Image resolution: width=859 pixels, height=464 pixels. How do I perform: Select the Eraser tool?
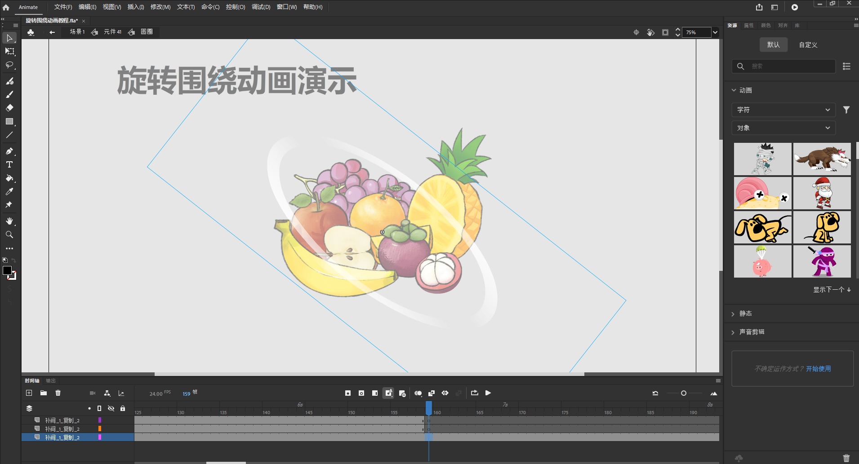pyautogui.click(x=9, y=108)
